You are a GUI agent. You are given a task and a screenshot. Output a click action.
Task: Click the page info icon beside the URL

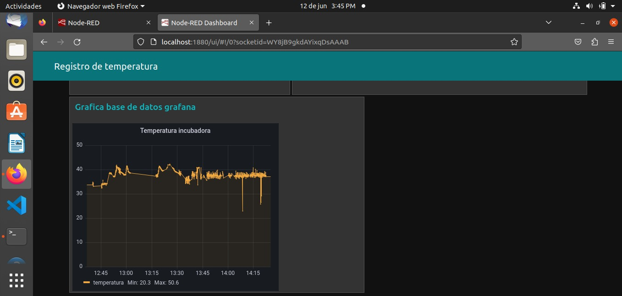click(152, 41)
